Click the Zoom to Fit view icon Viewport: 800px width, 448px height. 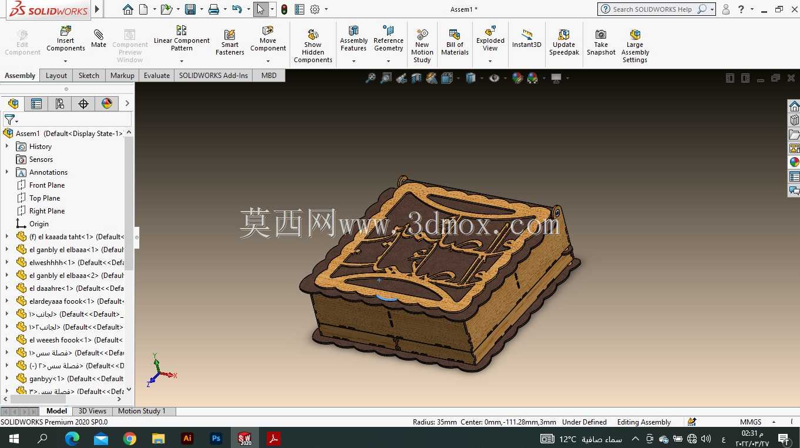click(371, 78)
